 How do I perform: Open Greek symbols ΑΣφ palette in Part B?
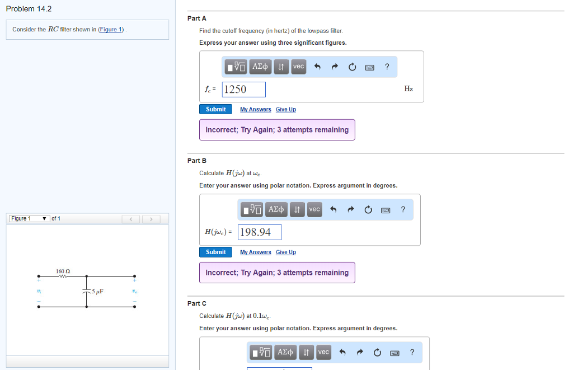[x=276, y=209]
